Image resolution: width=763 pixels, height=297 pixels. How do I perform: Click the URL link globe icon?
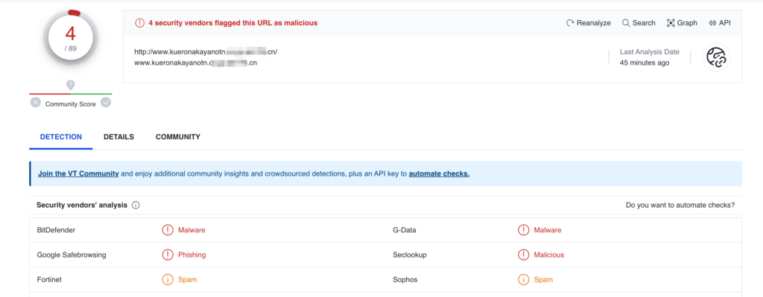pos(716,57)
